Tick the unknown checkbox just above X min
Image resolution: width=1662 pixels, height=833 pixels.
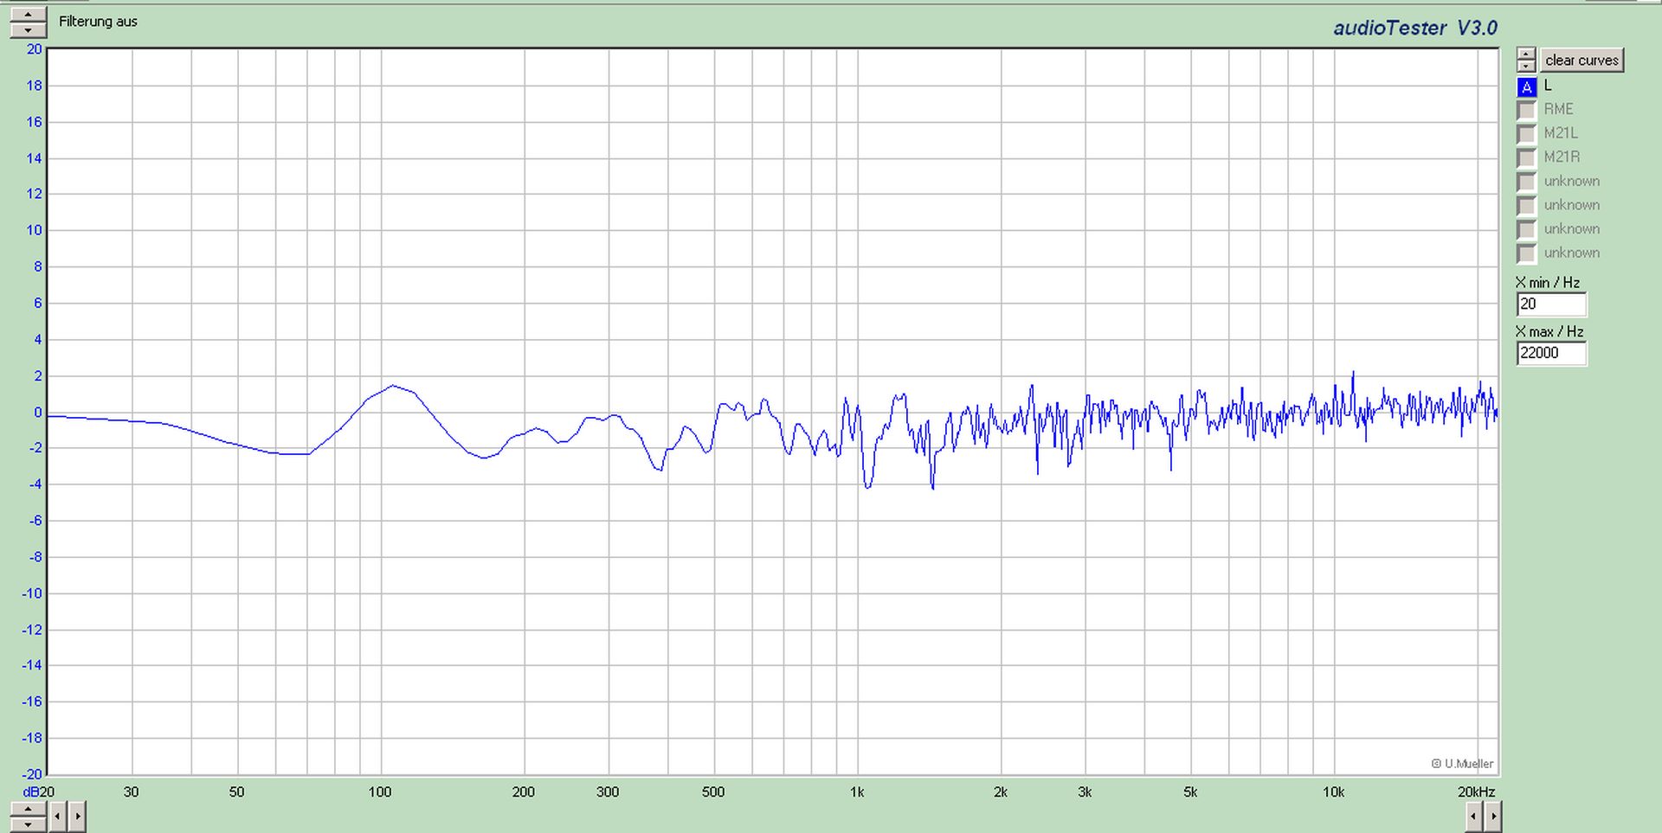tap(1527, 253)
